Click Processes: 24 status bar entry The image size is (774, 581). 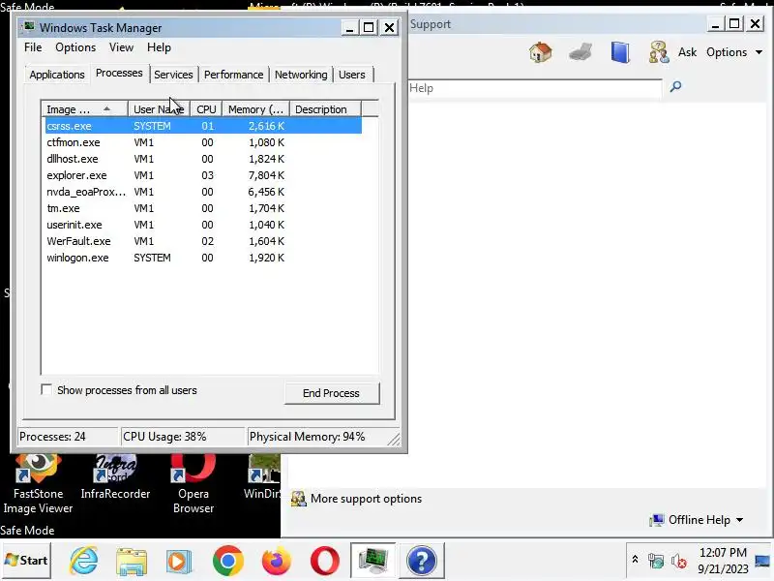click(68, 437)
